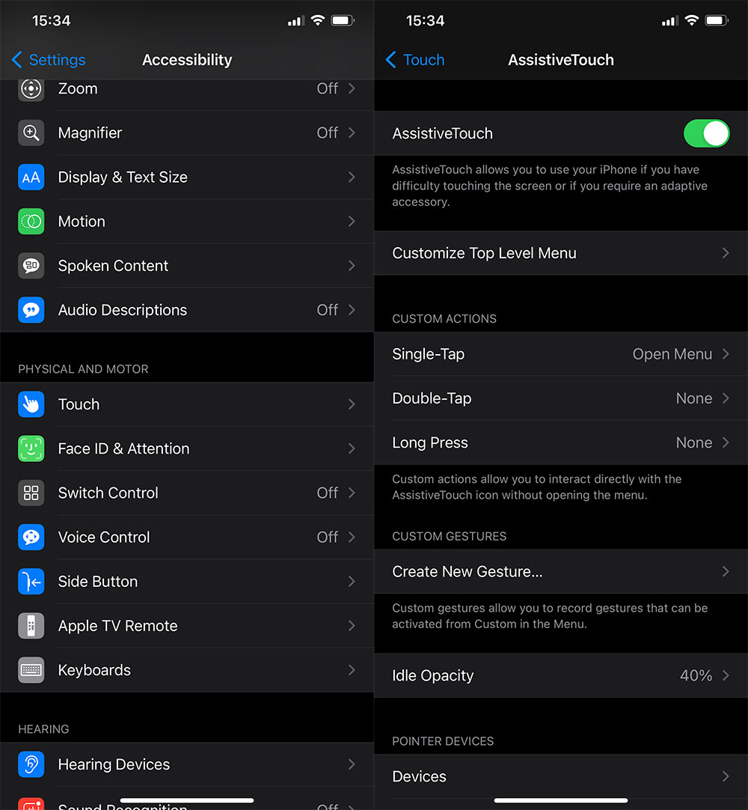Tap the AssistiveTouch screen title

coord(561,60)
